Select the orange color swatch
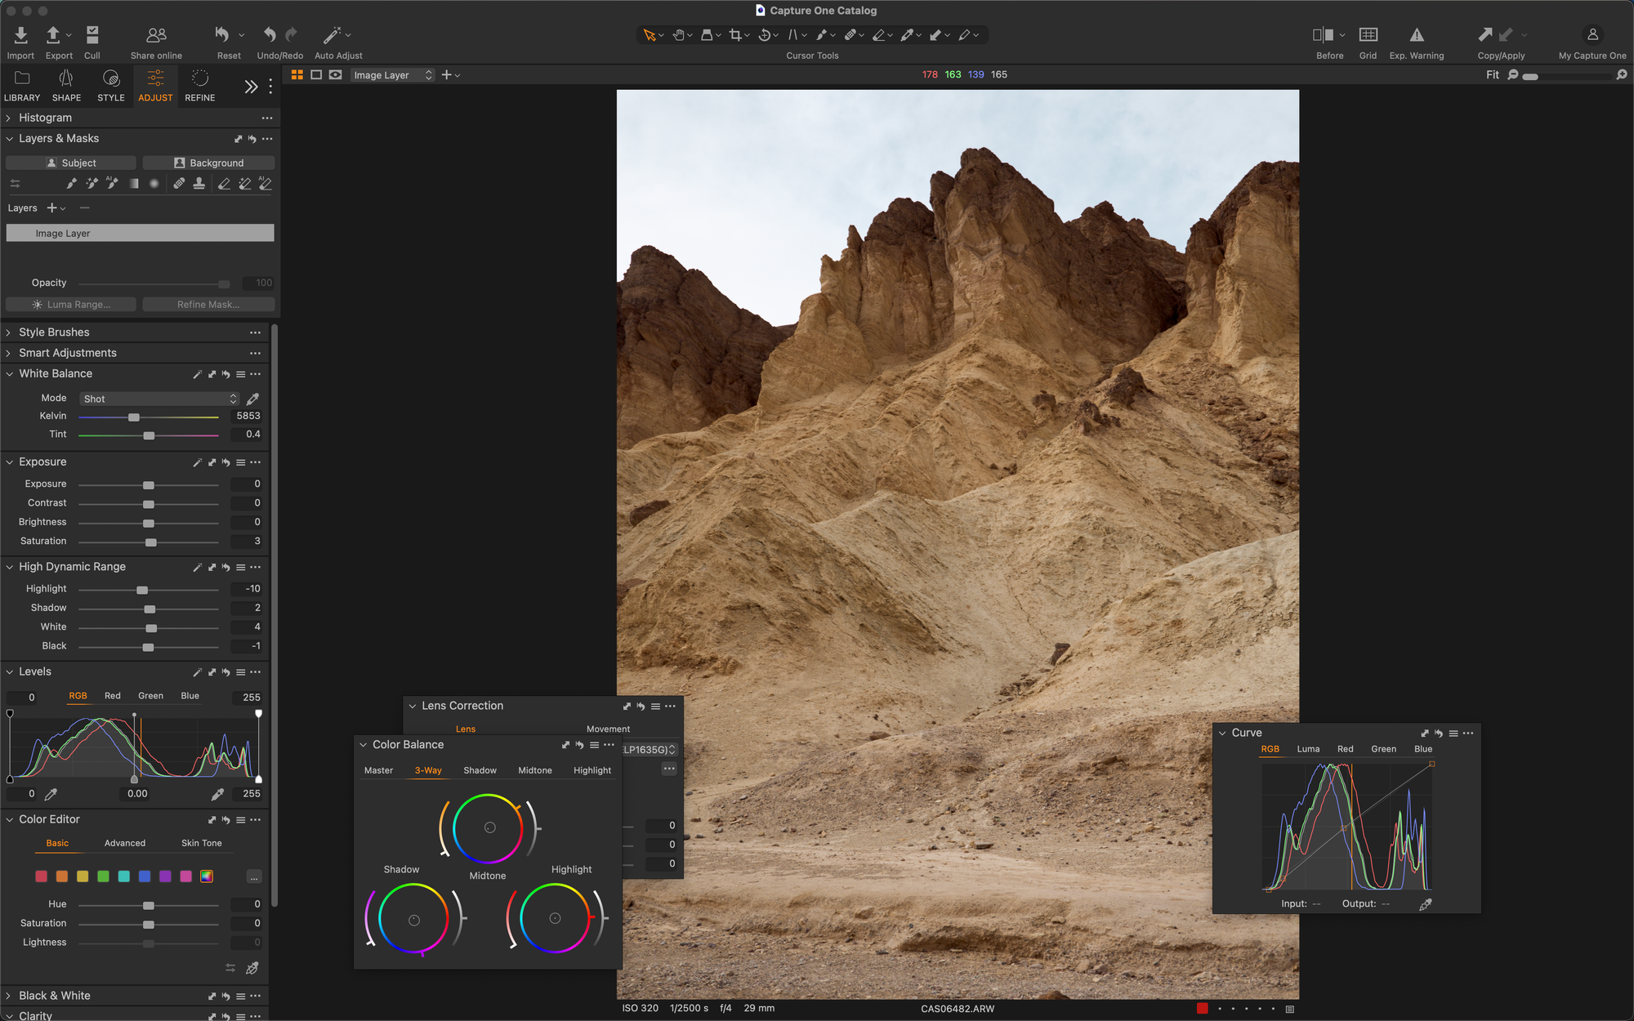1634x1021 pixels. tap(62, 876)
